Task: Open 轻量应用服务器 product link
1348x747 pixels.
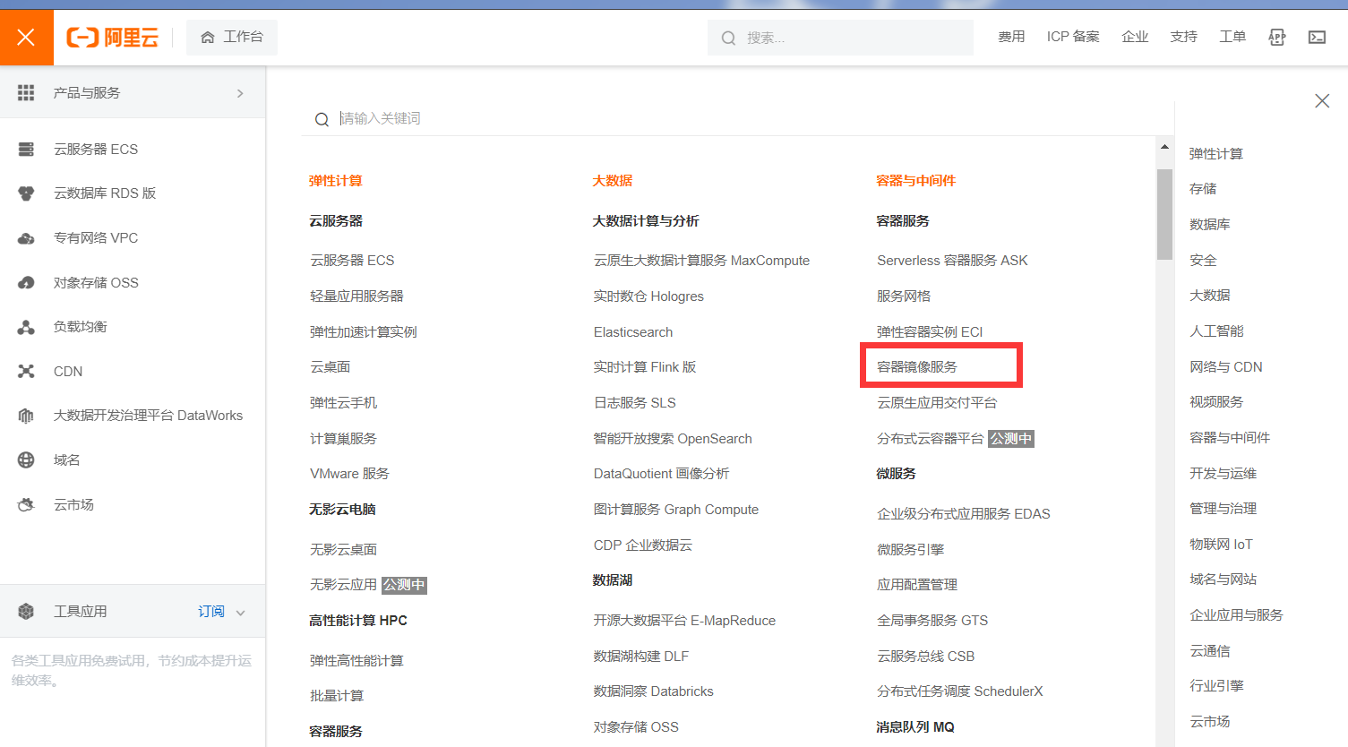Action: click(x=356, y=296)
